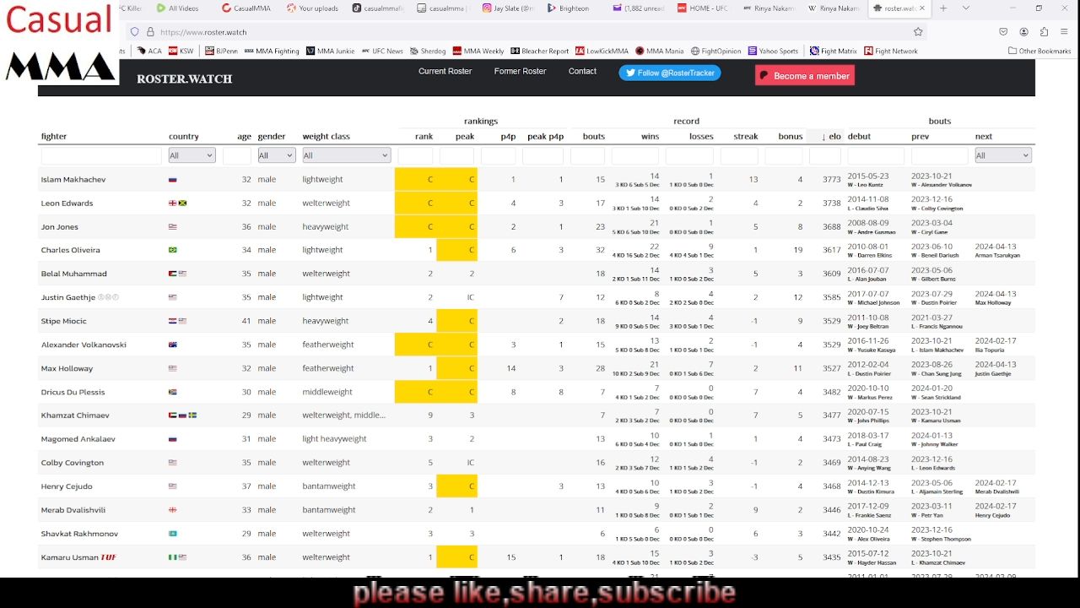Open a new browser tab

click(942, 8)
